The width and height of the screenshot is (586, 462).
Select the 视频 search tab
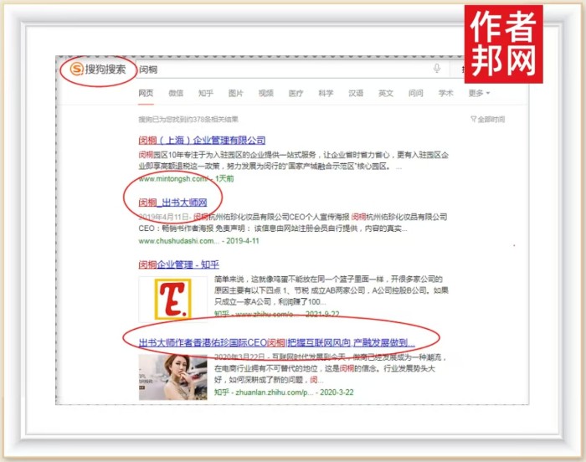(x=266, y=94)
